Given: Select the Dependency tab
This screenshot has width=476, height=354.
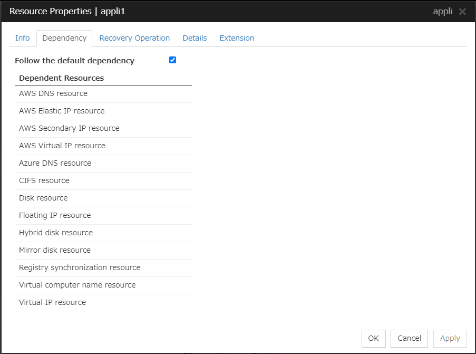Looking at the screenshot, I should coord(64,38).
